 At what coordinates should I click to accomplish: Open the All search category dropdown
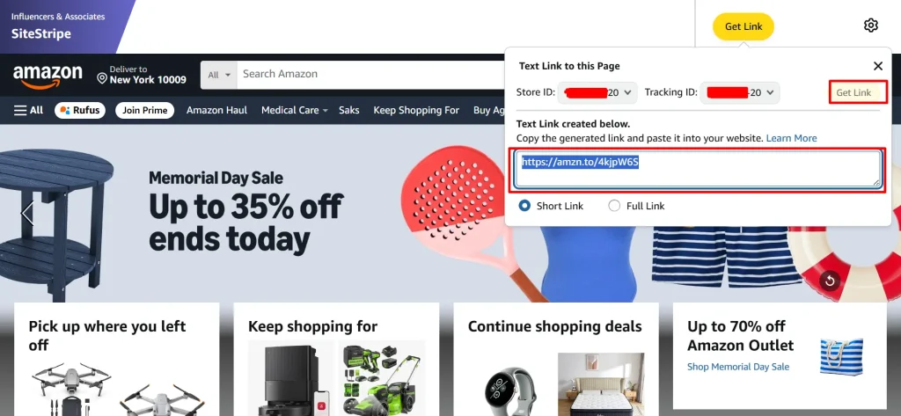[x=219, y=75]
